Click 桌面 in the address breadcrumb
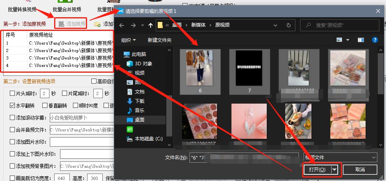The width and height of the screenshot is (386, 181). tap(177, 25)
